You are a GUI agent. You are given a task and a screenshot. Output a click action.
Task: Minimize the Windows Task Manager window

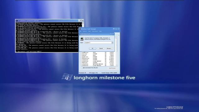pos(114,29)
